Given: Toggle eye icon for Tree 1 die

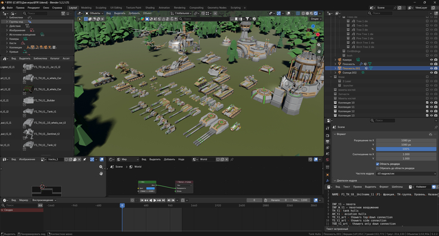Looking at the screenshot, I should 431,21.
